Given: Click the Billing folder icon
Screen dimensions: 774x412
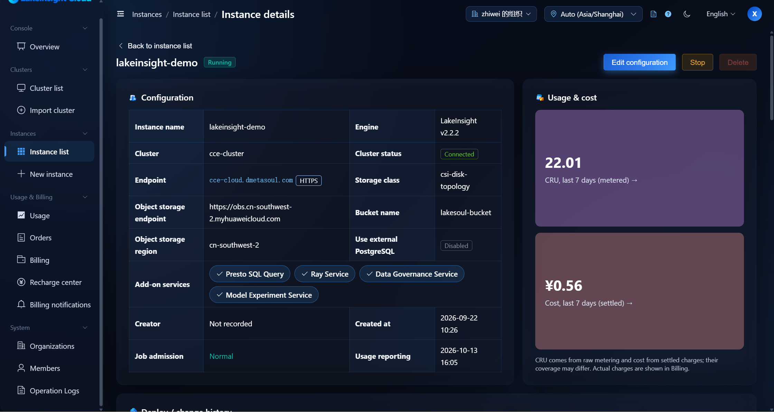Looking at the screenshot, I should pos(21,260).
